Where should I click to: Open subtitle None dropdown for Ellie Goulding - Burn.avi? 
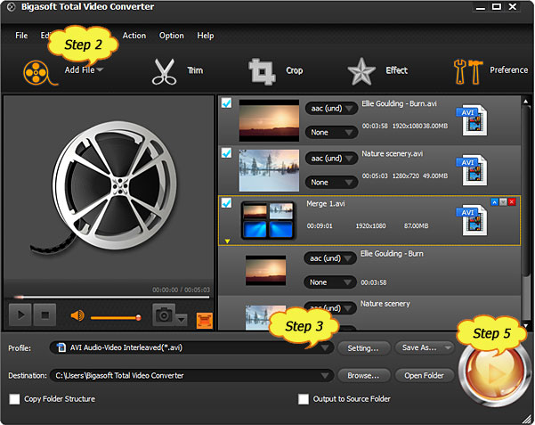tap(331, 132)
